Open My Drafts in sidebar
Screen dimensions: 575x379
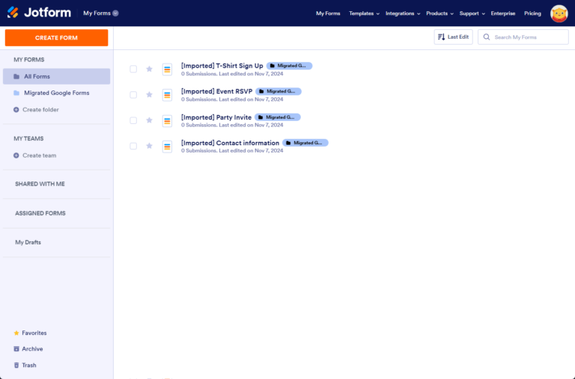click(28, 242)
